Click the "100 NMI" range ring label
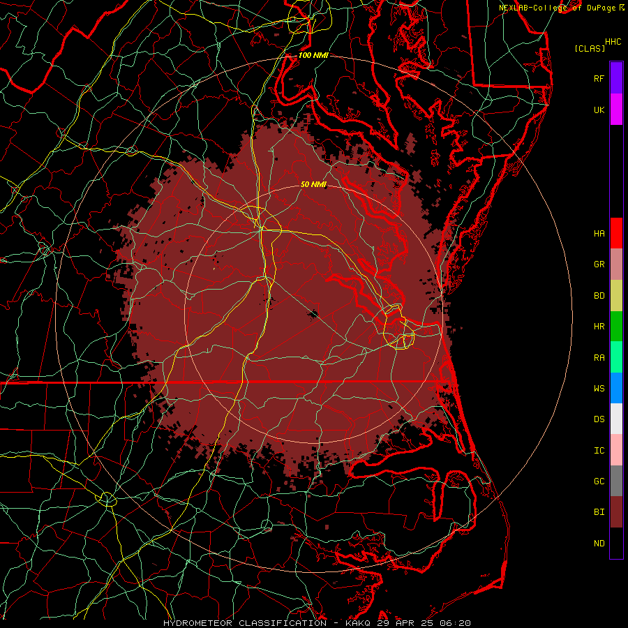Screen dimensions: 628x628 313,55
